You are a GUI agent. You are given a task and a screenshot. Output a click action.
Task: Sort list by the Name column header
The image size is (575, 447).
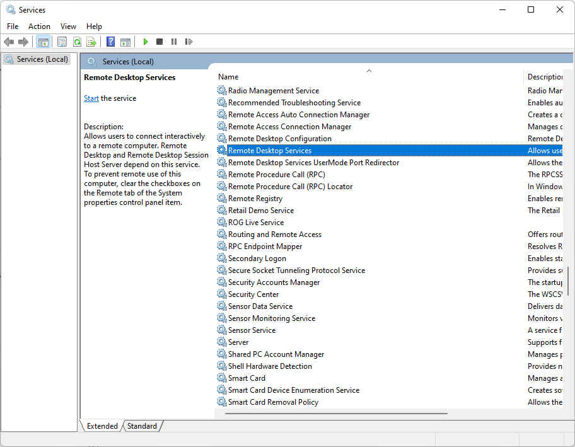[x=228, y=77]
